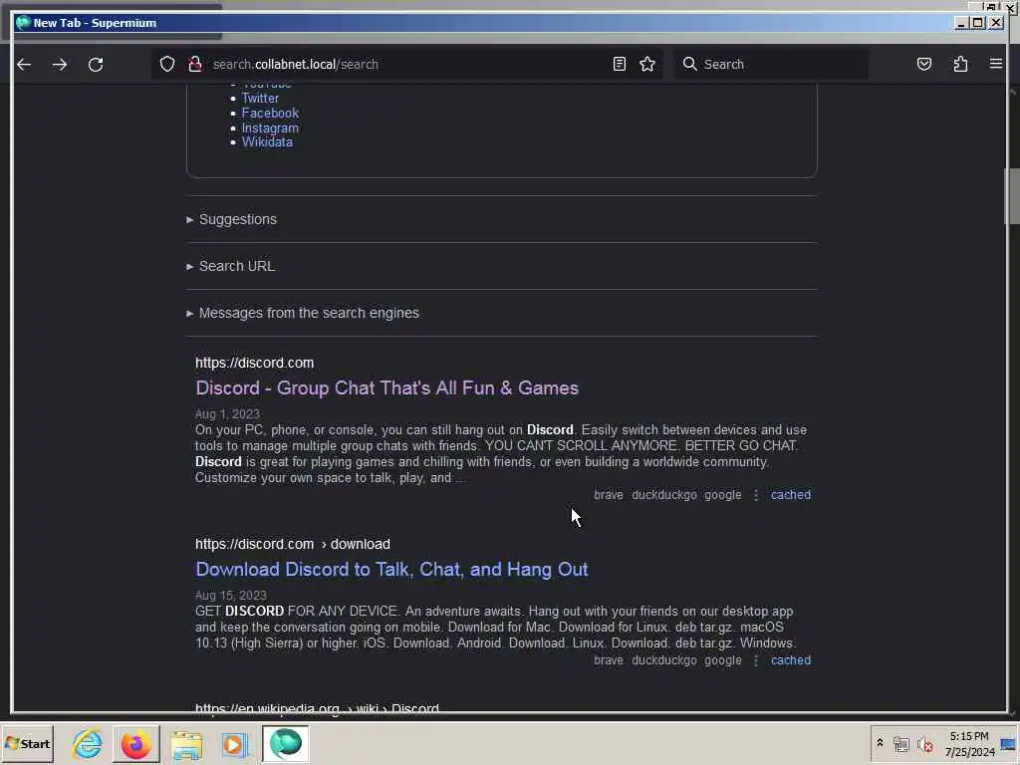
Task: Open the three-dot menu on the Download Discord result
Action: tap(756, 660)
